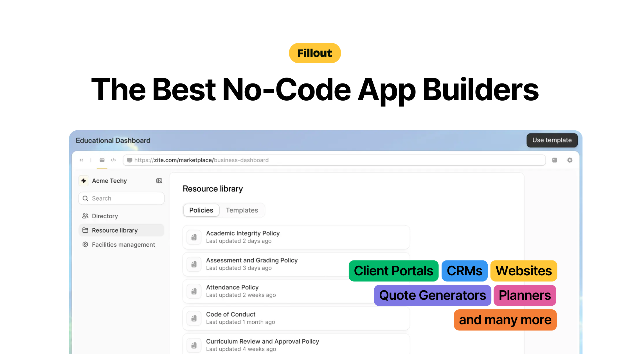Screen dimensions: 630x354
Task: Click the settings gear icon beside URL bar
Action: click(570, 160)
